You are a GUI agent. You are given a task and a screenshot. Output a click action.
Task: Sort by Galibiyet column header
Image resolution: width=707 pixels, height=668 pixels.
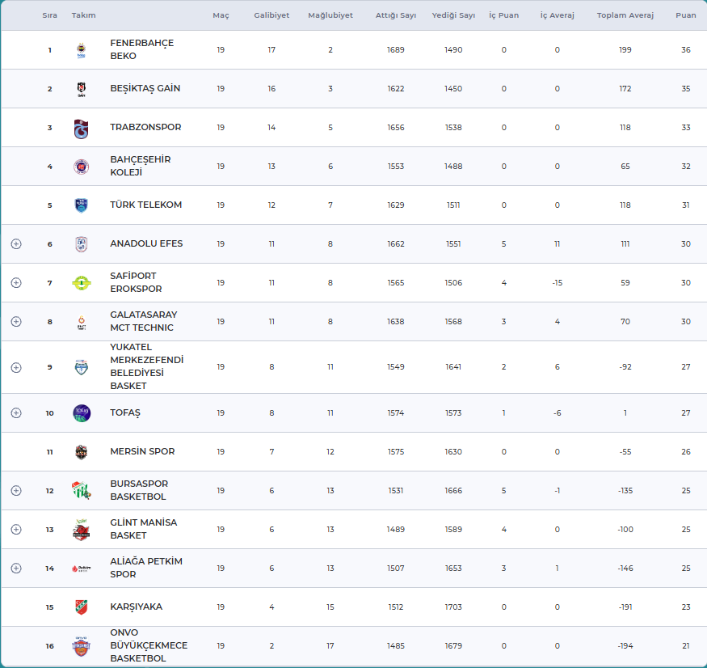pos(271,15)
